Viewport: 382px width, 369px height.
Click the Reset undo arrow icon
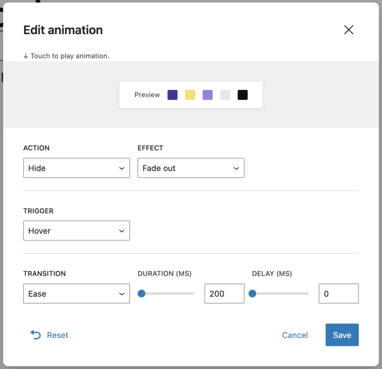(35, 335)
